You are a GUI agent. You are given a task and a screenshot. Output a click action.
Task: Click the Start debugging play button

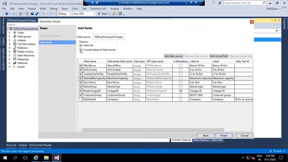[x=99, y=14]
